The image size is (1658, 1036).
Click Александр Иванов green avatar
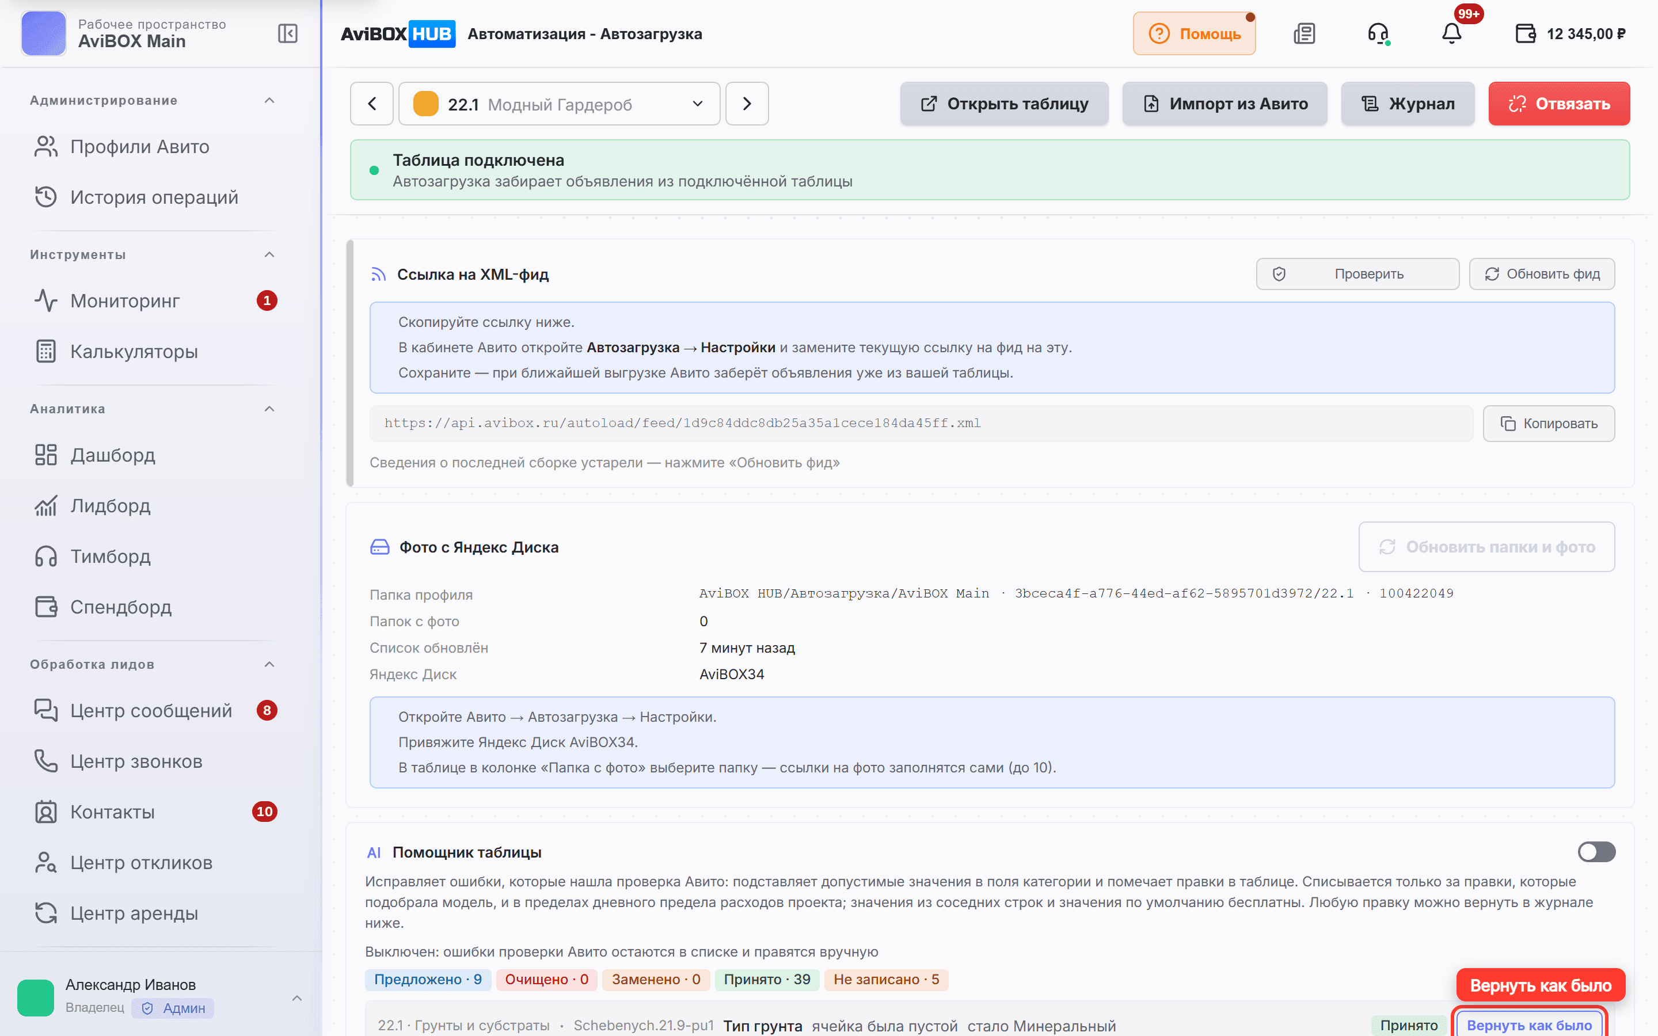coord(36,997)
